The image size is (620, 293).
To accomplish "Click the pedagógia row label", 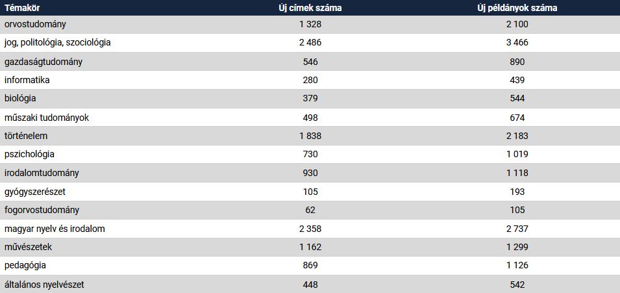I will coord(25,266).
